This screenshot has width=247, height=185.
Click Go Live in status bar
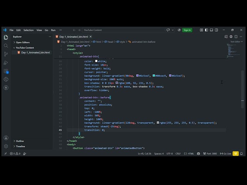(225, 153)
